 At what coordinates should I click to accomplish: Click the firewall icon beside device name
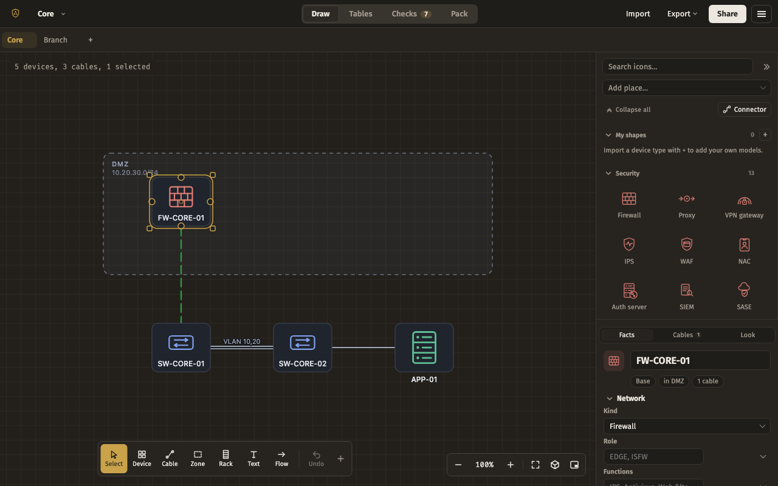[x=614, y=361]
